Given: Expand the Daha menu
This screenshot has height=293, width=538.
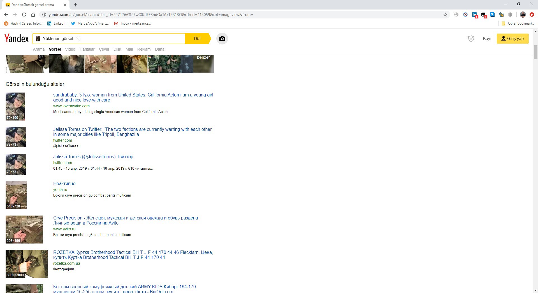Looking at the screenshot, I should [x=160, y=49].
